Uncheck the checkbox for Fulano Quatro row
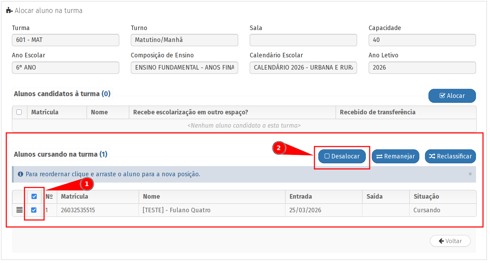The width and height of the screenshot is (490, 263). (34, 210)
